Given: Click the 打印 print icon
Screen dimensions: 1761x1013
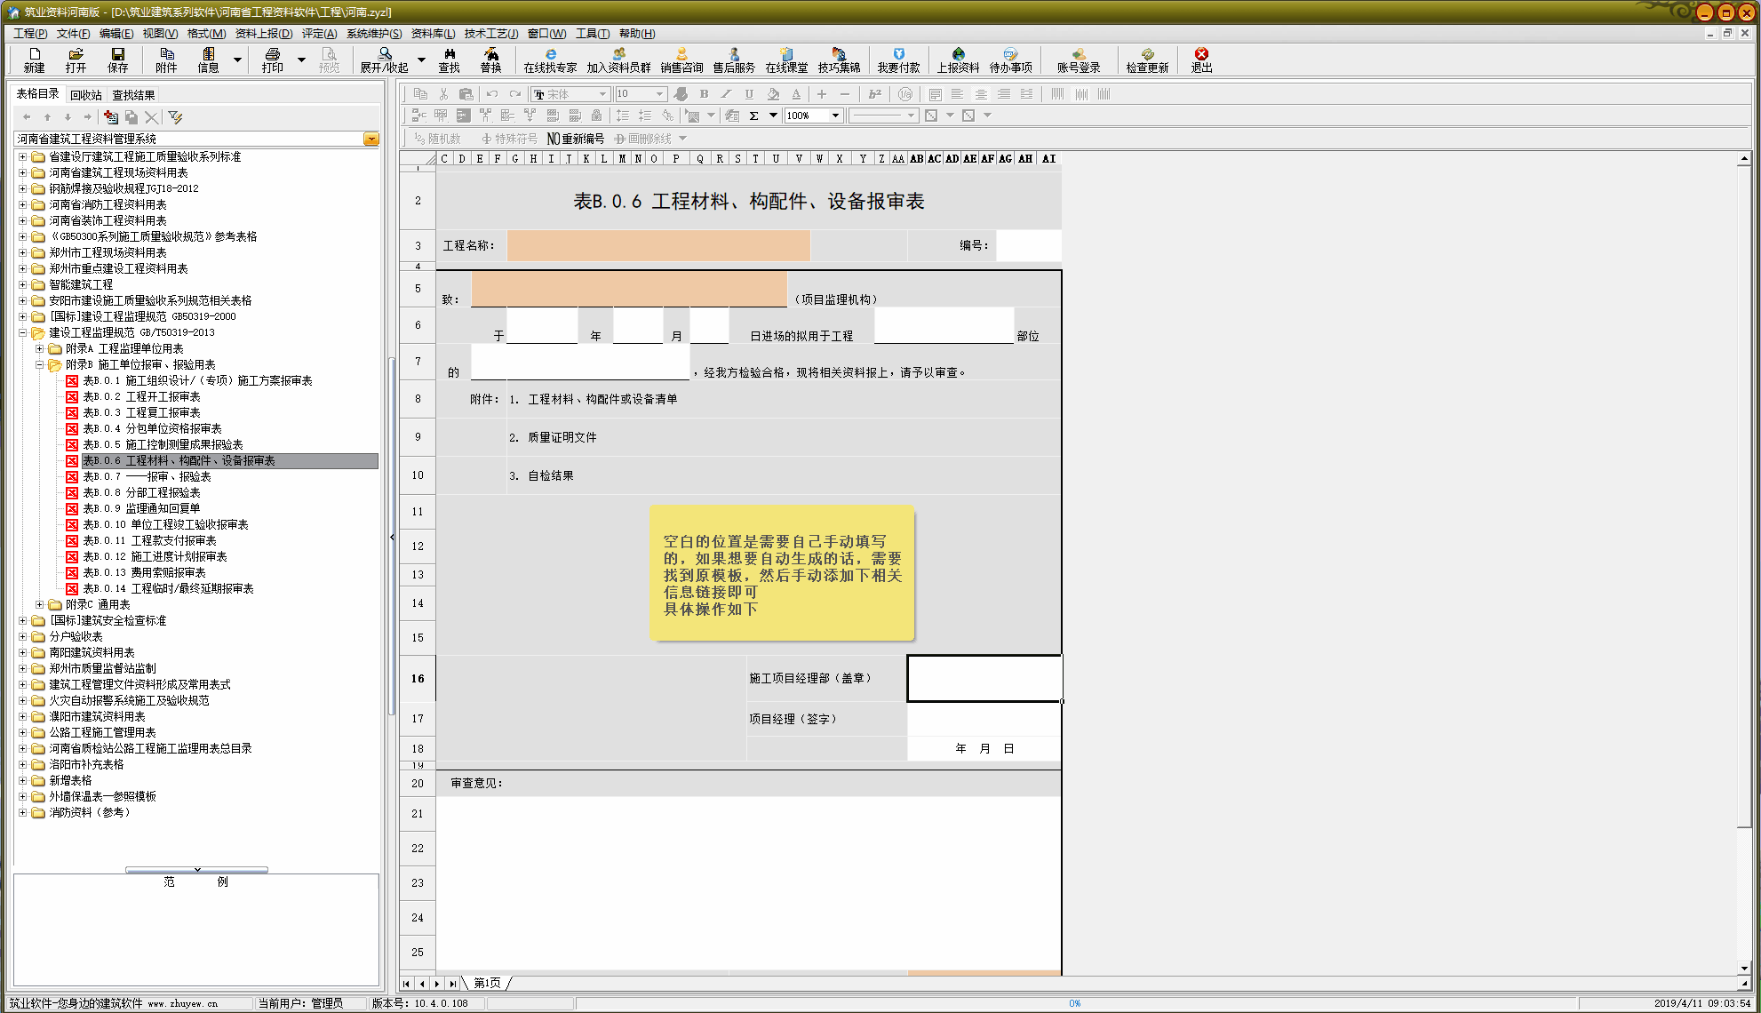Looking at the screenshot, I should 275,60.
